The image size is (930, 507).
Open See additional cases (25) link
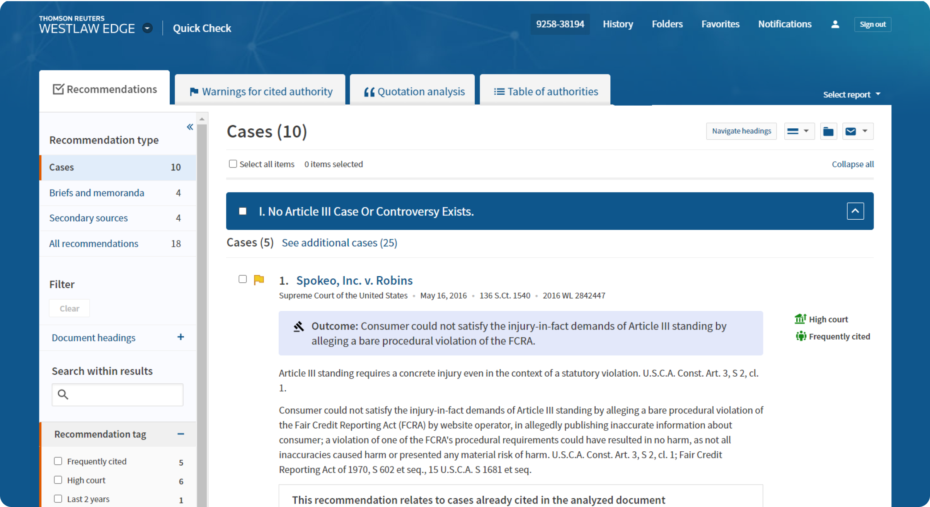[x=339, y=243]
